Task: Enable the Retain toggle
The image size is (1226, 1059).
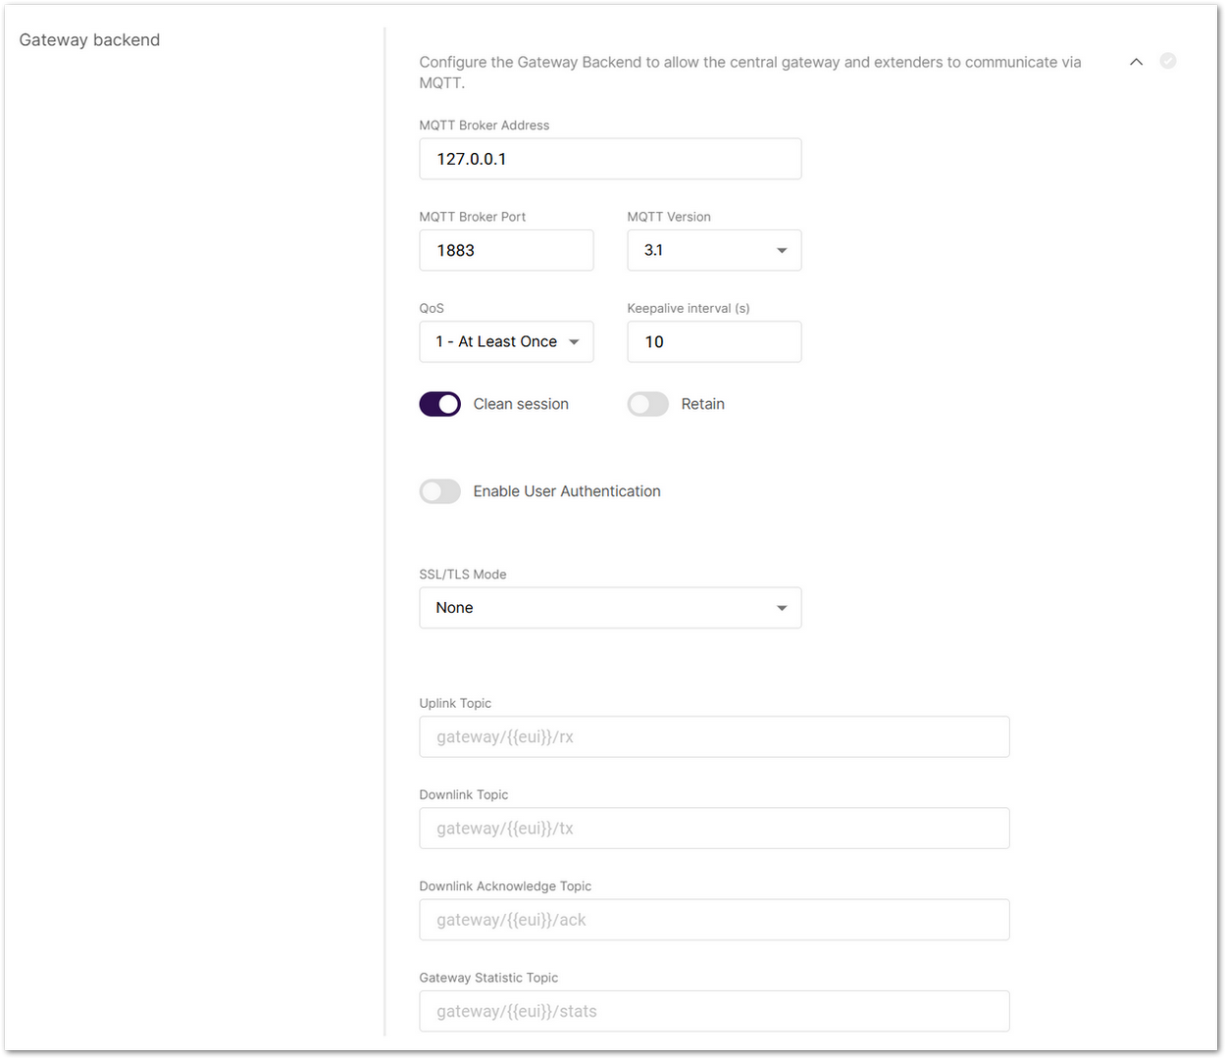Action: pyautogui.click(x=647, y=403)
